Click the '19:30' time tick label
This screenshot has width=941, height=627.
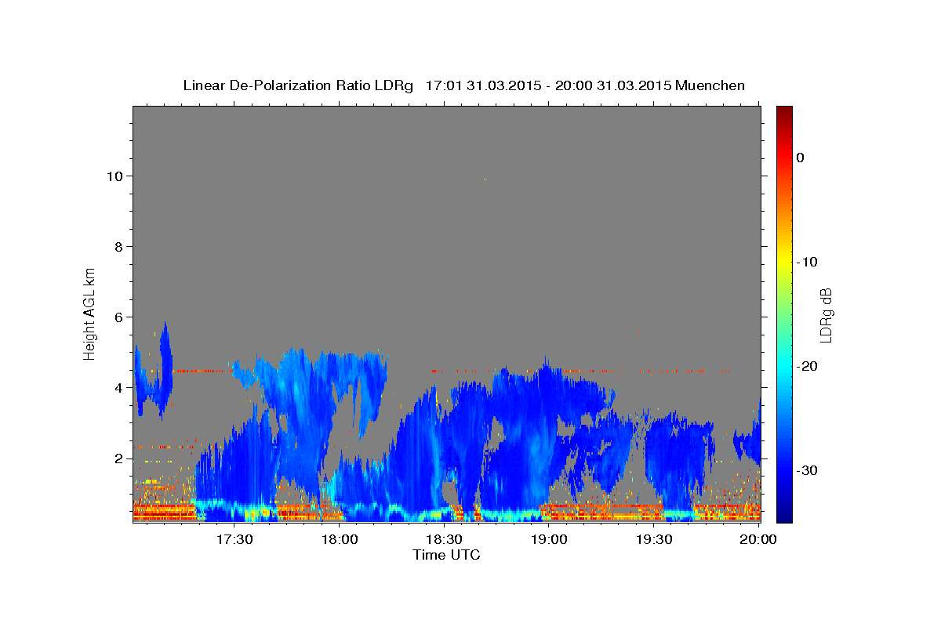(x=654, y=539)
